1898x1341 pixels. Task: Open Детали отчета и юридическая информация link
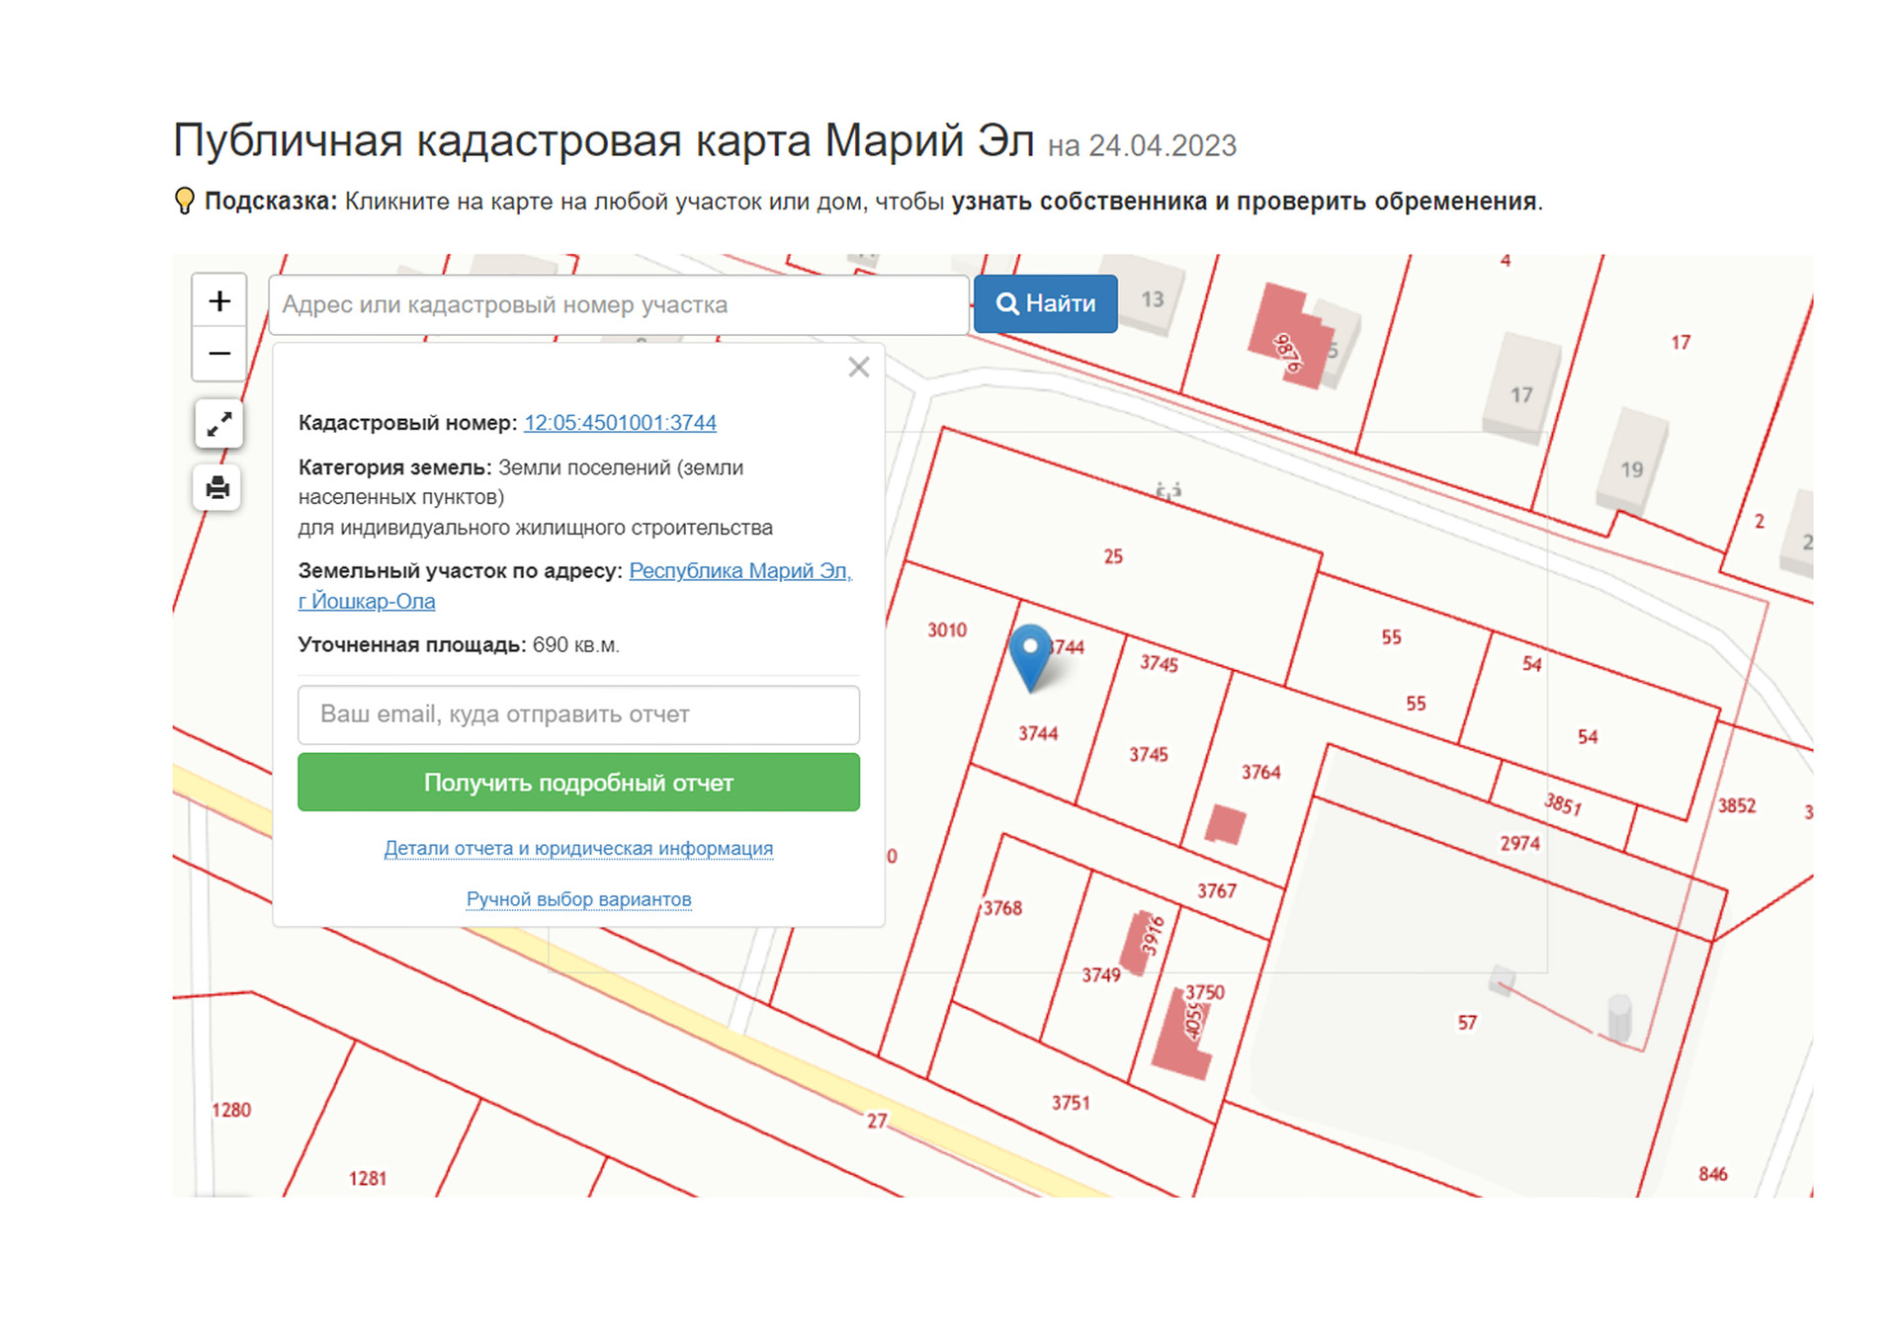click(x=578, y=849)
